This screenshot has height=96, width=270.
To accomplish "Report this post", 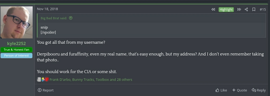I will (46, 90).
